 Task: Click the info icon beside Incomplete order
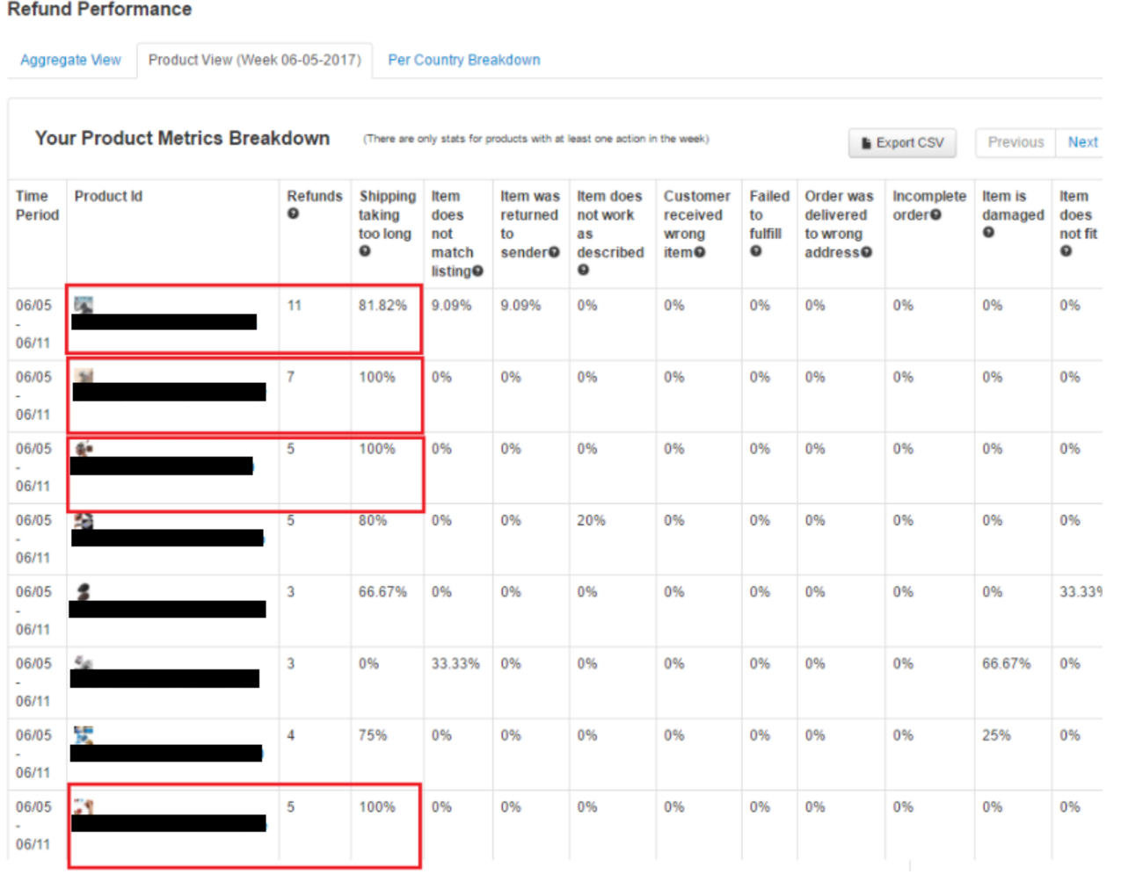click(936, 215)
